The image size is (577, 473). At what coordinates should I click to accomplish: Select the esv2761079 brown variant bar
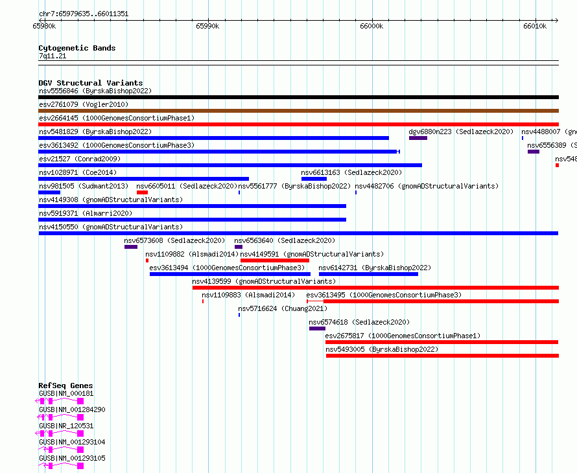pos(298,111)
